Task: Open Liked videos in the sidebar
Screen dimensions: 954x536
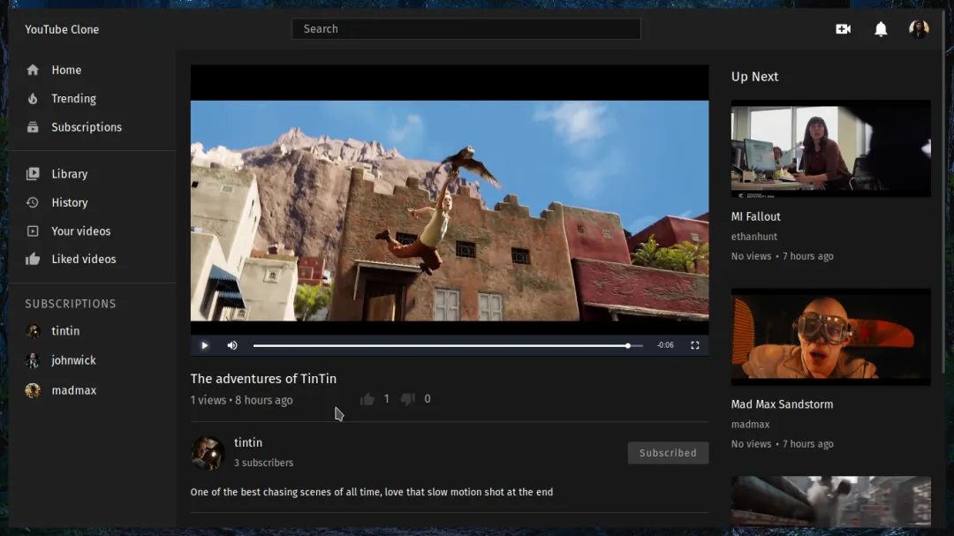Action: (x=83, y=260)
